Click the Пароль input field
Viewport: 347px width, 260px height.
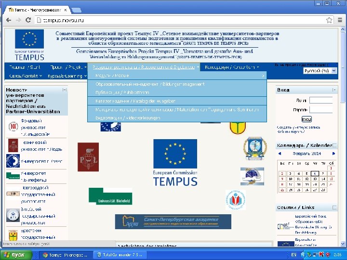pos(321,110)
